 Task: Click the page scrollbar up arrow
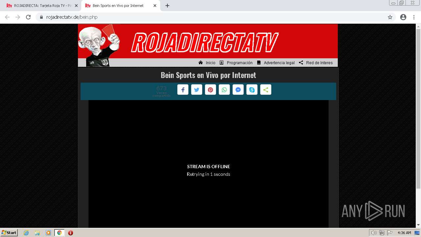point(418,26)
